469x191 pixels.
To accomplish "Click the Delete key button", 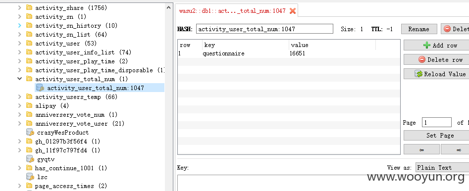I will [x=455, y=29].
